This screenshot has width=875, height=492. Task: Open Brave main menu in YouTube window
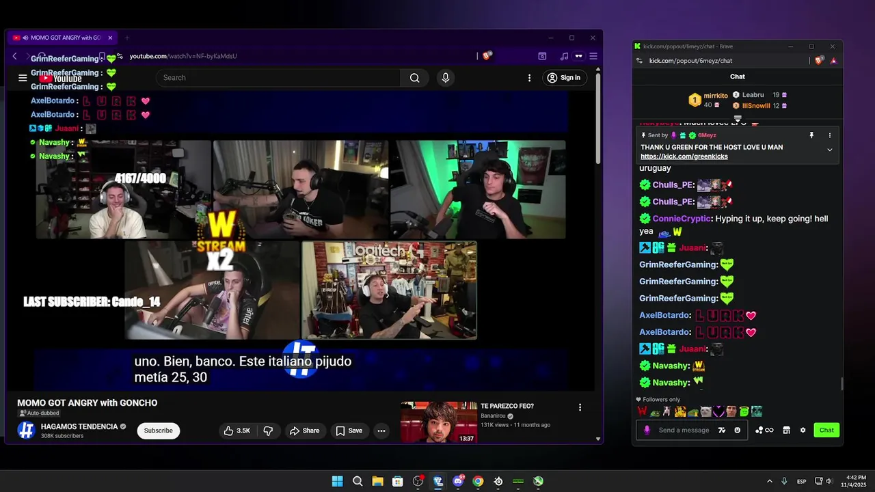click(x=593, y=56)
